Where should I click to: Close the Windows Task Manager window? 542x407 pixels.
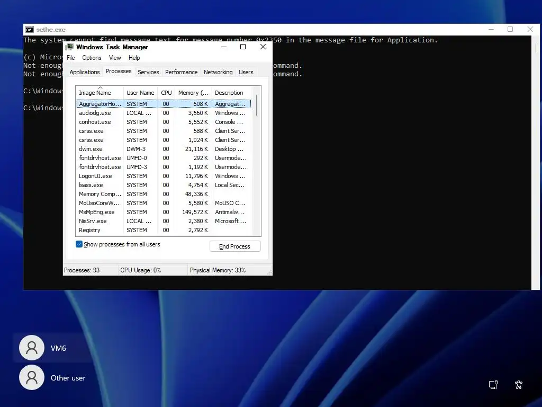(263, 47)
